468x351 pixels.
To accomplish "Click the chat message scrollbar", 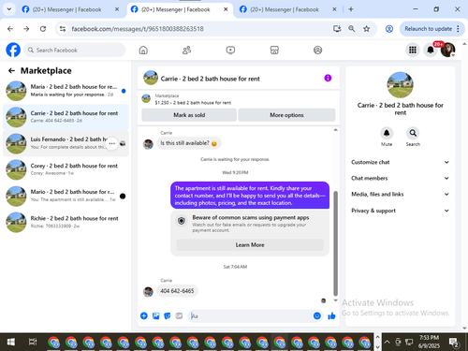I will 336,243.
